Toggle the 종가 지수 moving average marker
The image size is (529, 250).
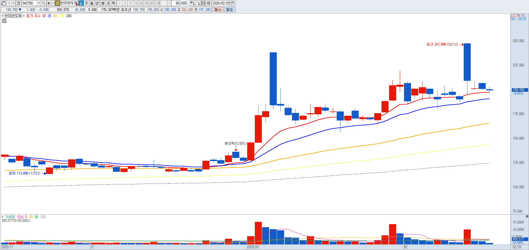pos(24,16)
